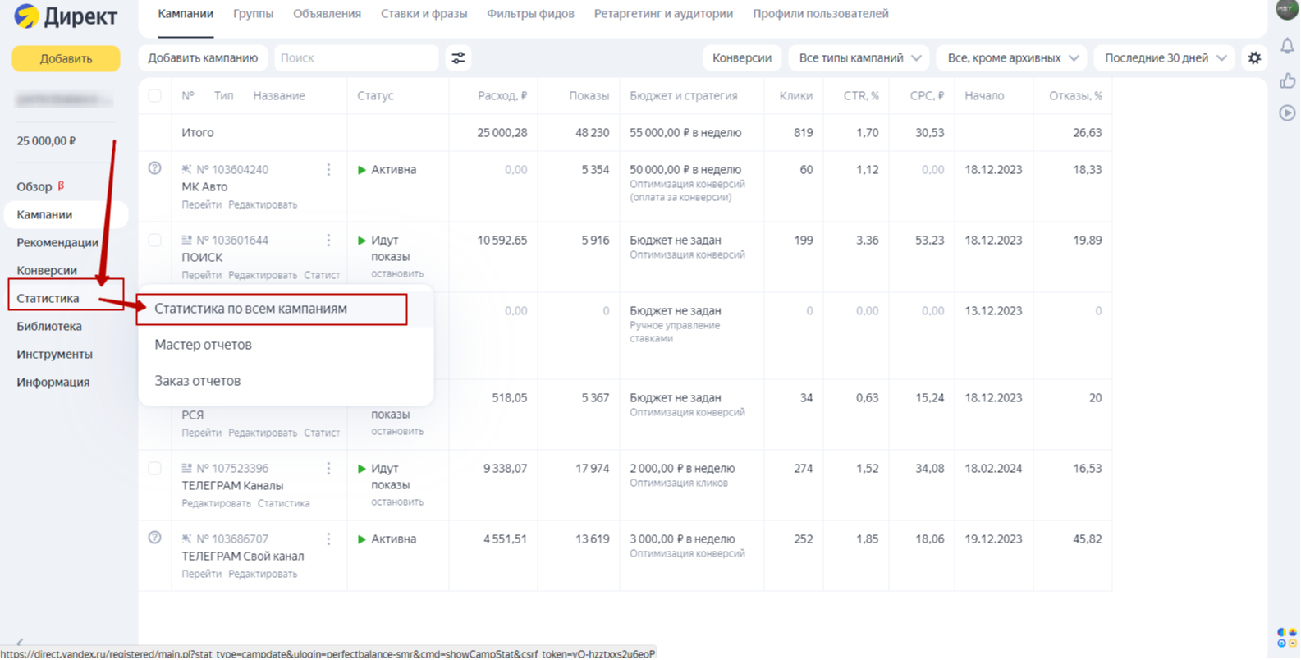
Task: Open Информация in the sidebar
Action: 53,382
